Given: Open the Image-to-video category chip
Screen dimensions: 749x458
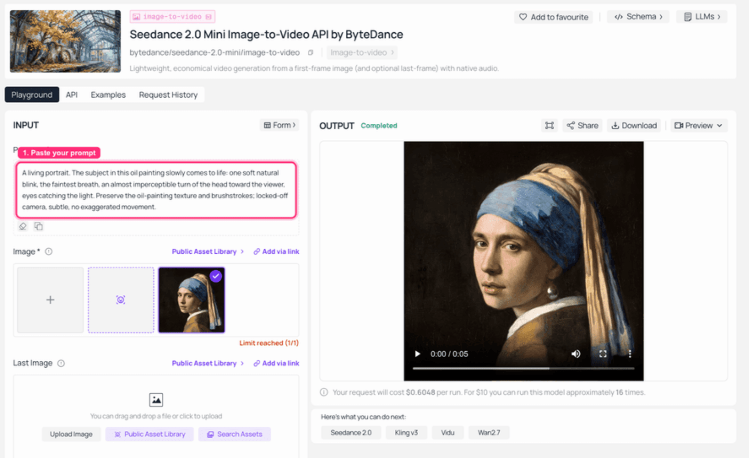Looking at the screenshot, I should (x=362, y=52).
